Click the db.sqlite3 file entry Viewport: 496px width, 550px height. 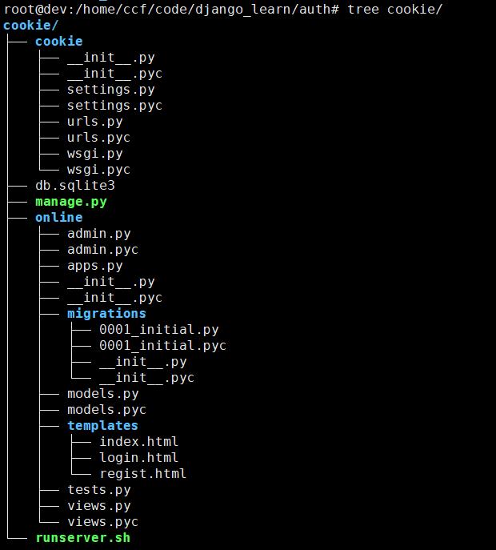pos(75,185)
